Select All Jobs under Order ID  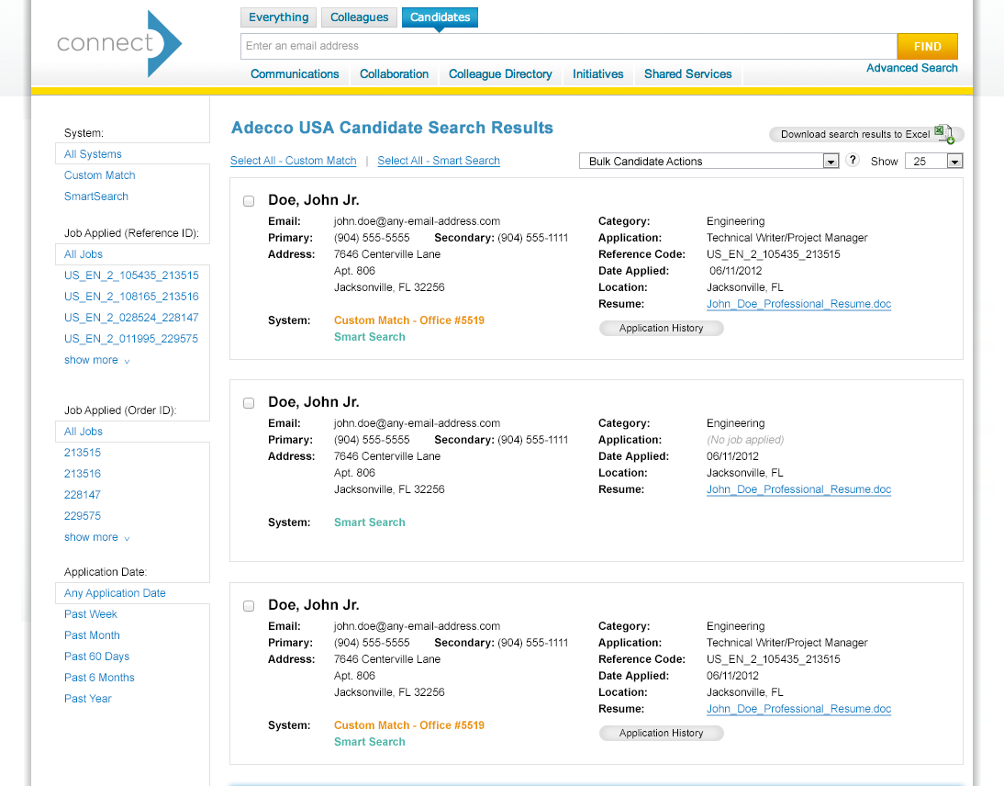[84, 432]
